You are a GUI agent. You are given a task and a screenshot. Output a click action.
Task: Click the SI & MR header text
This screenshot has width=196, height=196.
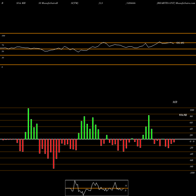coord(21,3)
